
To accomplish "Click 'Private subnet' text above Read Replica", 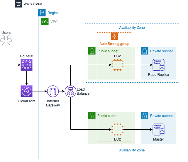I will [x=161, y=51].
